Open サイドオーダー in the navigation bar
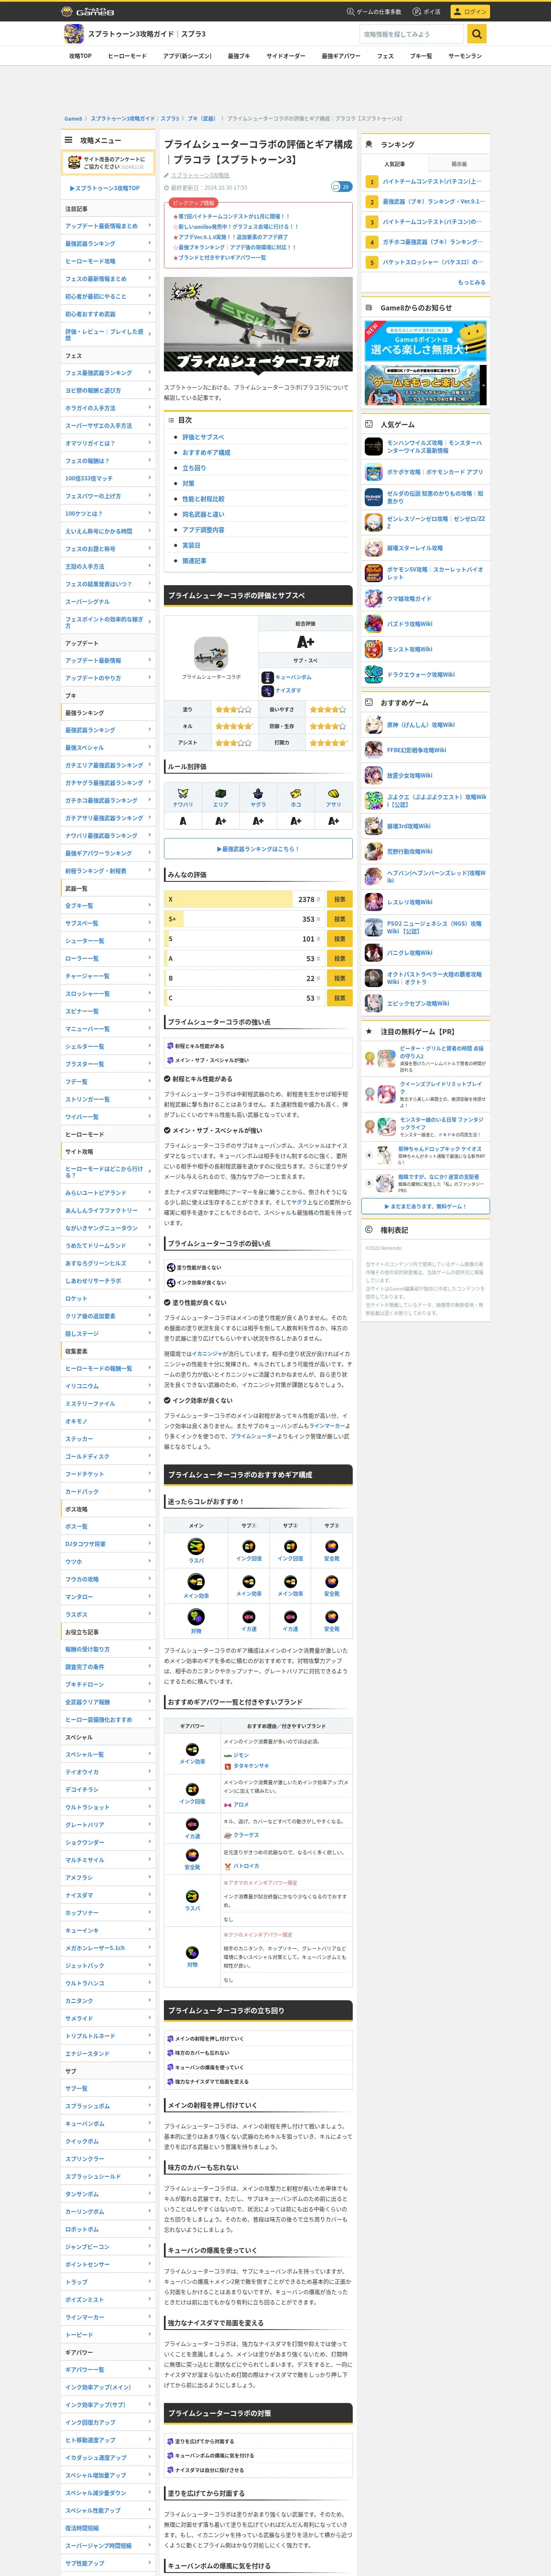This screenshot has height=2576, width=551. click(x=286, y=56)
